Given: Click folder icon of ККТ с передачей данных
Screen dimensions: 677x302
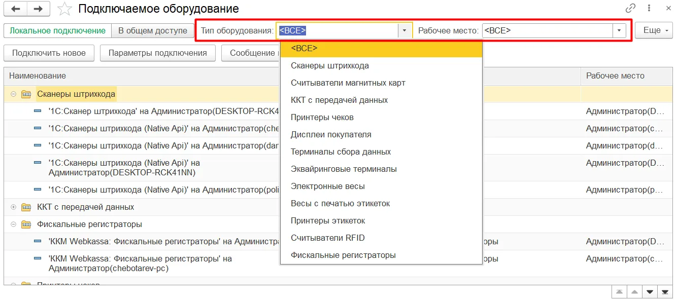Looking at the screenshot, I should point(26,207).
